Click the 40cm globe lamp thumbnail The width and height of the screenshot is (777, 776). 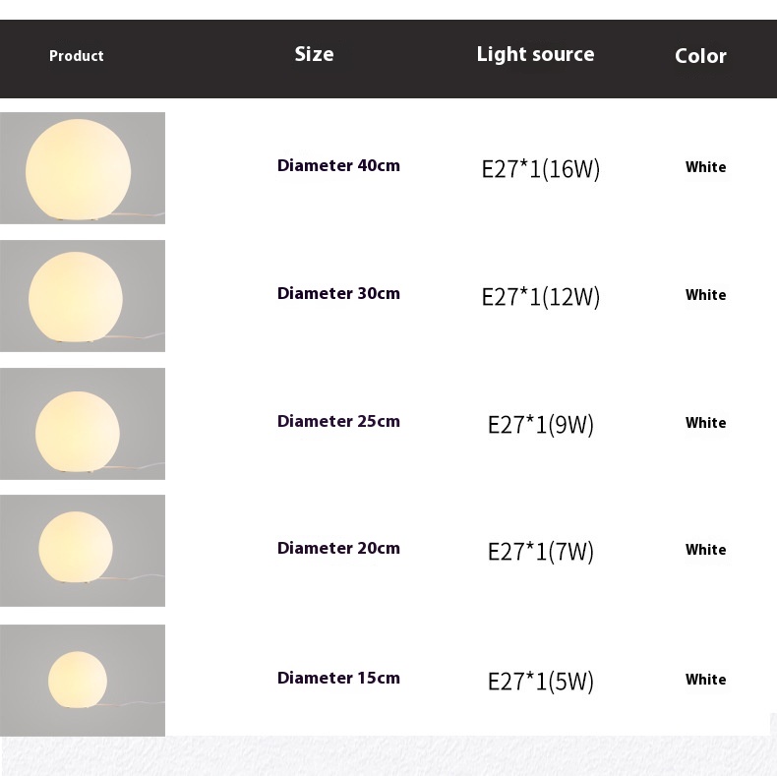(x=82, y=168)
